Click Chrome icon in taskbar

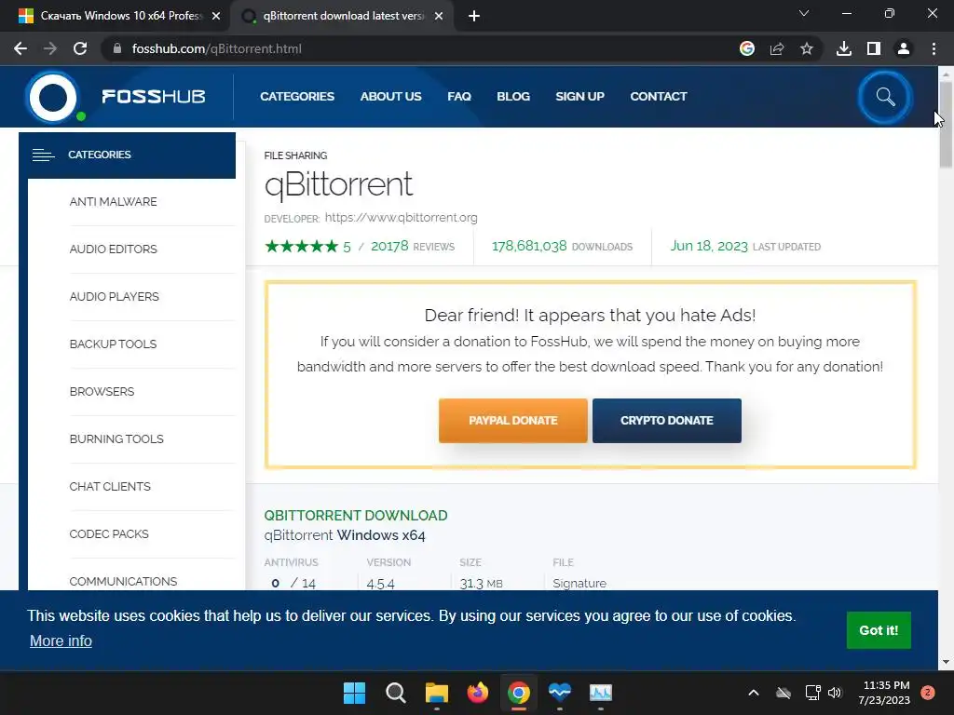[x=518, y=693]
